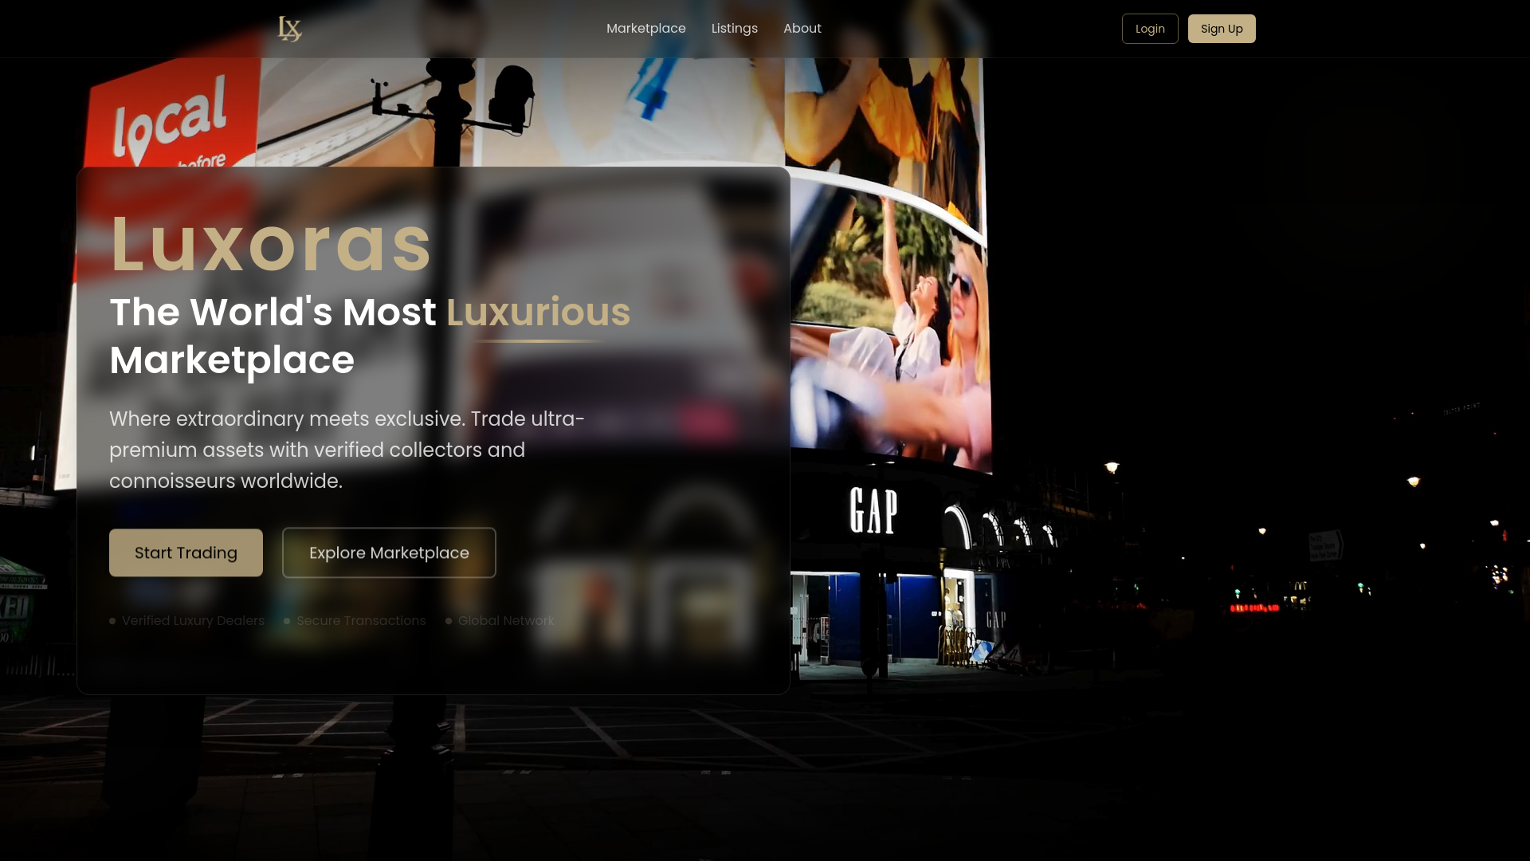This screenshot has height=861, width=1530.
Task: Click the Luxoras hero title
Action: click(x=270, y=246)
